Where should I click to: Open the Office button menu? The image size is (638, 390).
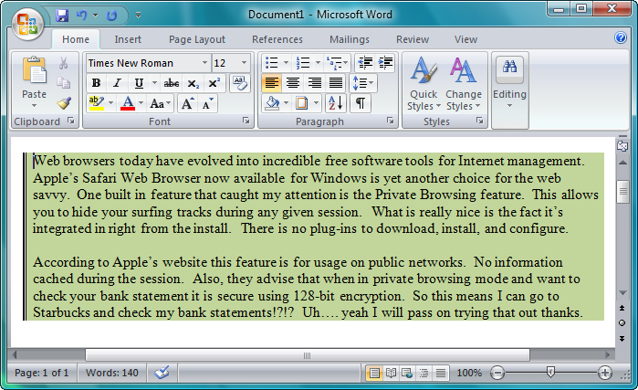(x=27, y=24)
